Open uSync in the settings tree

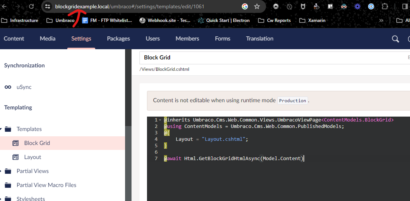[x=24, y=87]
